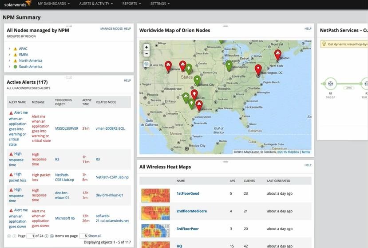Expand the North America region node
The width and height of the screenshot is (368, 248).
pyautogui.click(x=9, y=60)
